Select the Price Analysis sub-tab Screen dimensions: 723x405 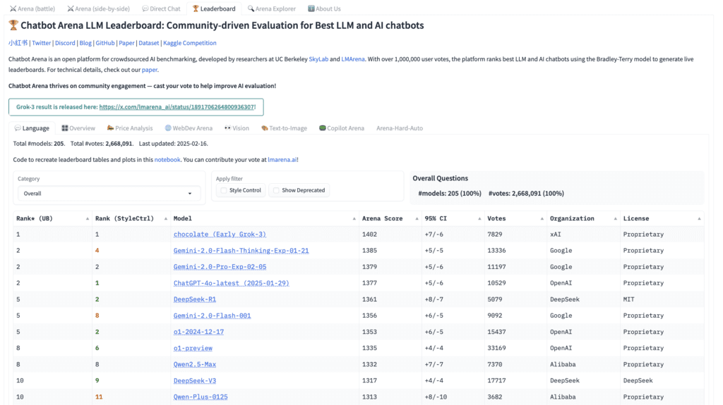coord(130,128)
